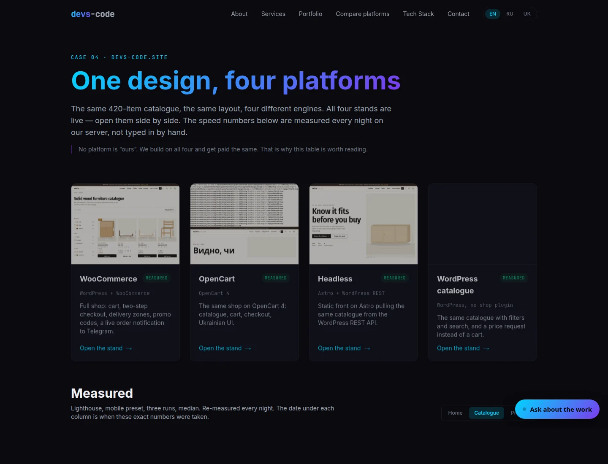This screenshot has width=608, height=464.
Task: Click the MEASURED badge on WooCommerce card
Action: click(157, 278)
